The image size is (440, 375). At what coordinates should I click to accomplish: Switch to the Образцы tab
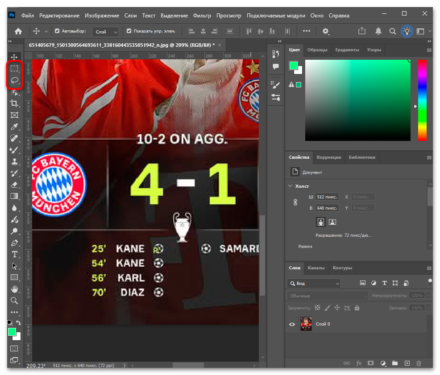pos(317,50)
